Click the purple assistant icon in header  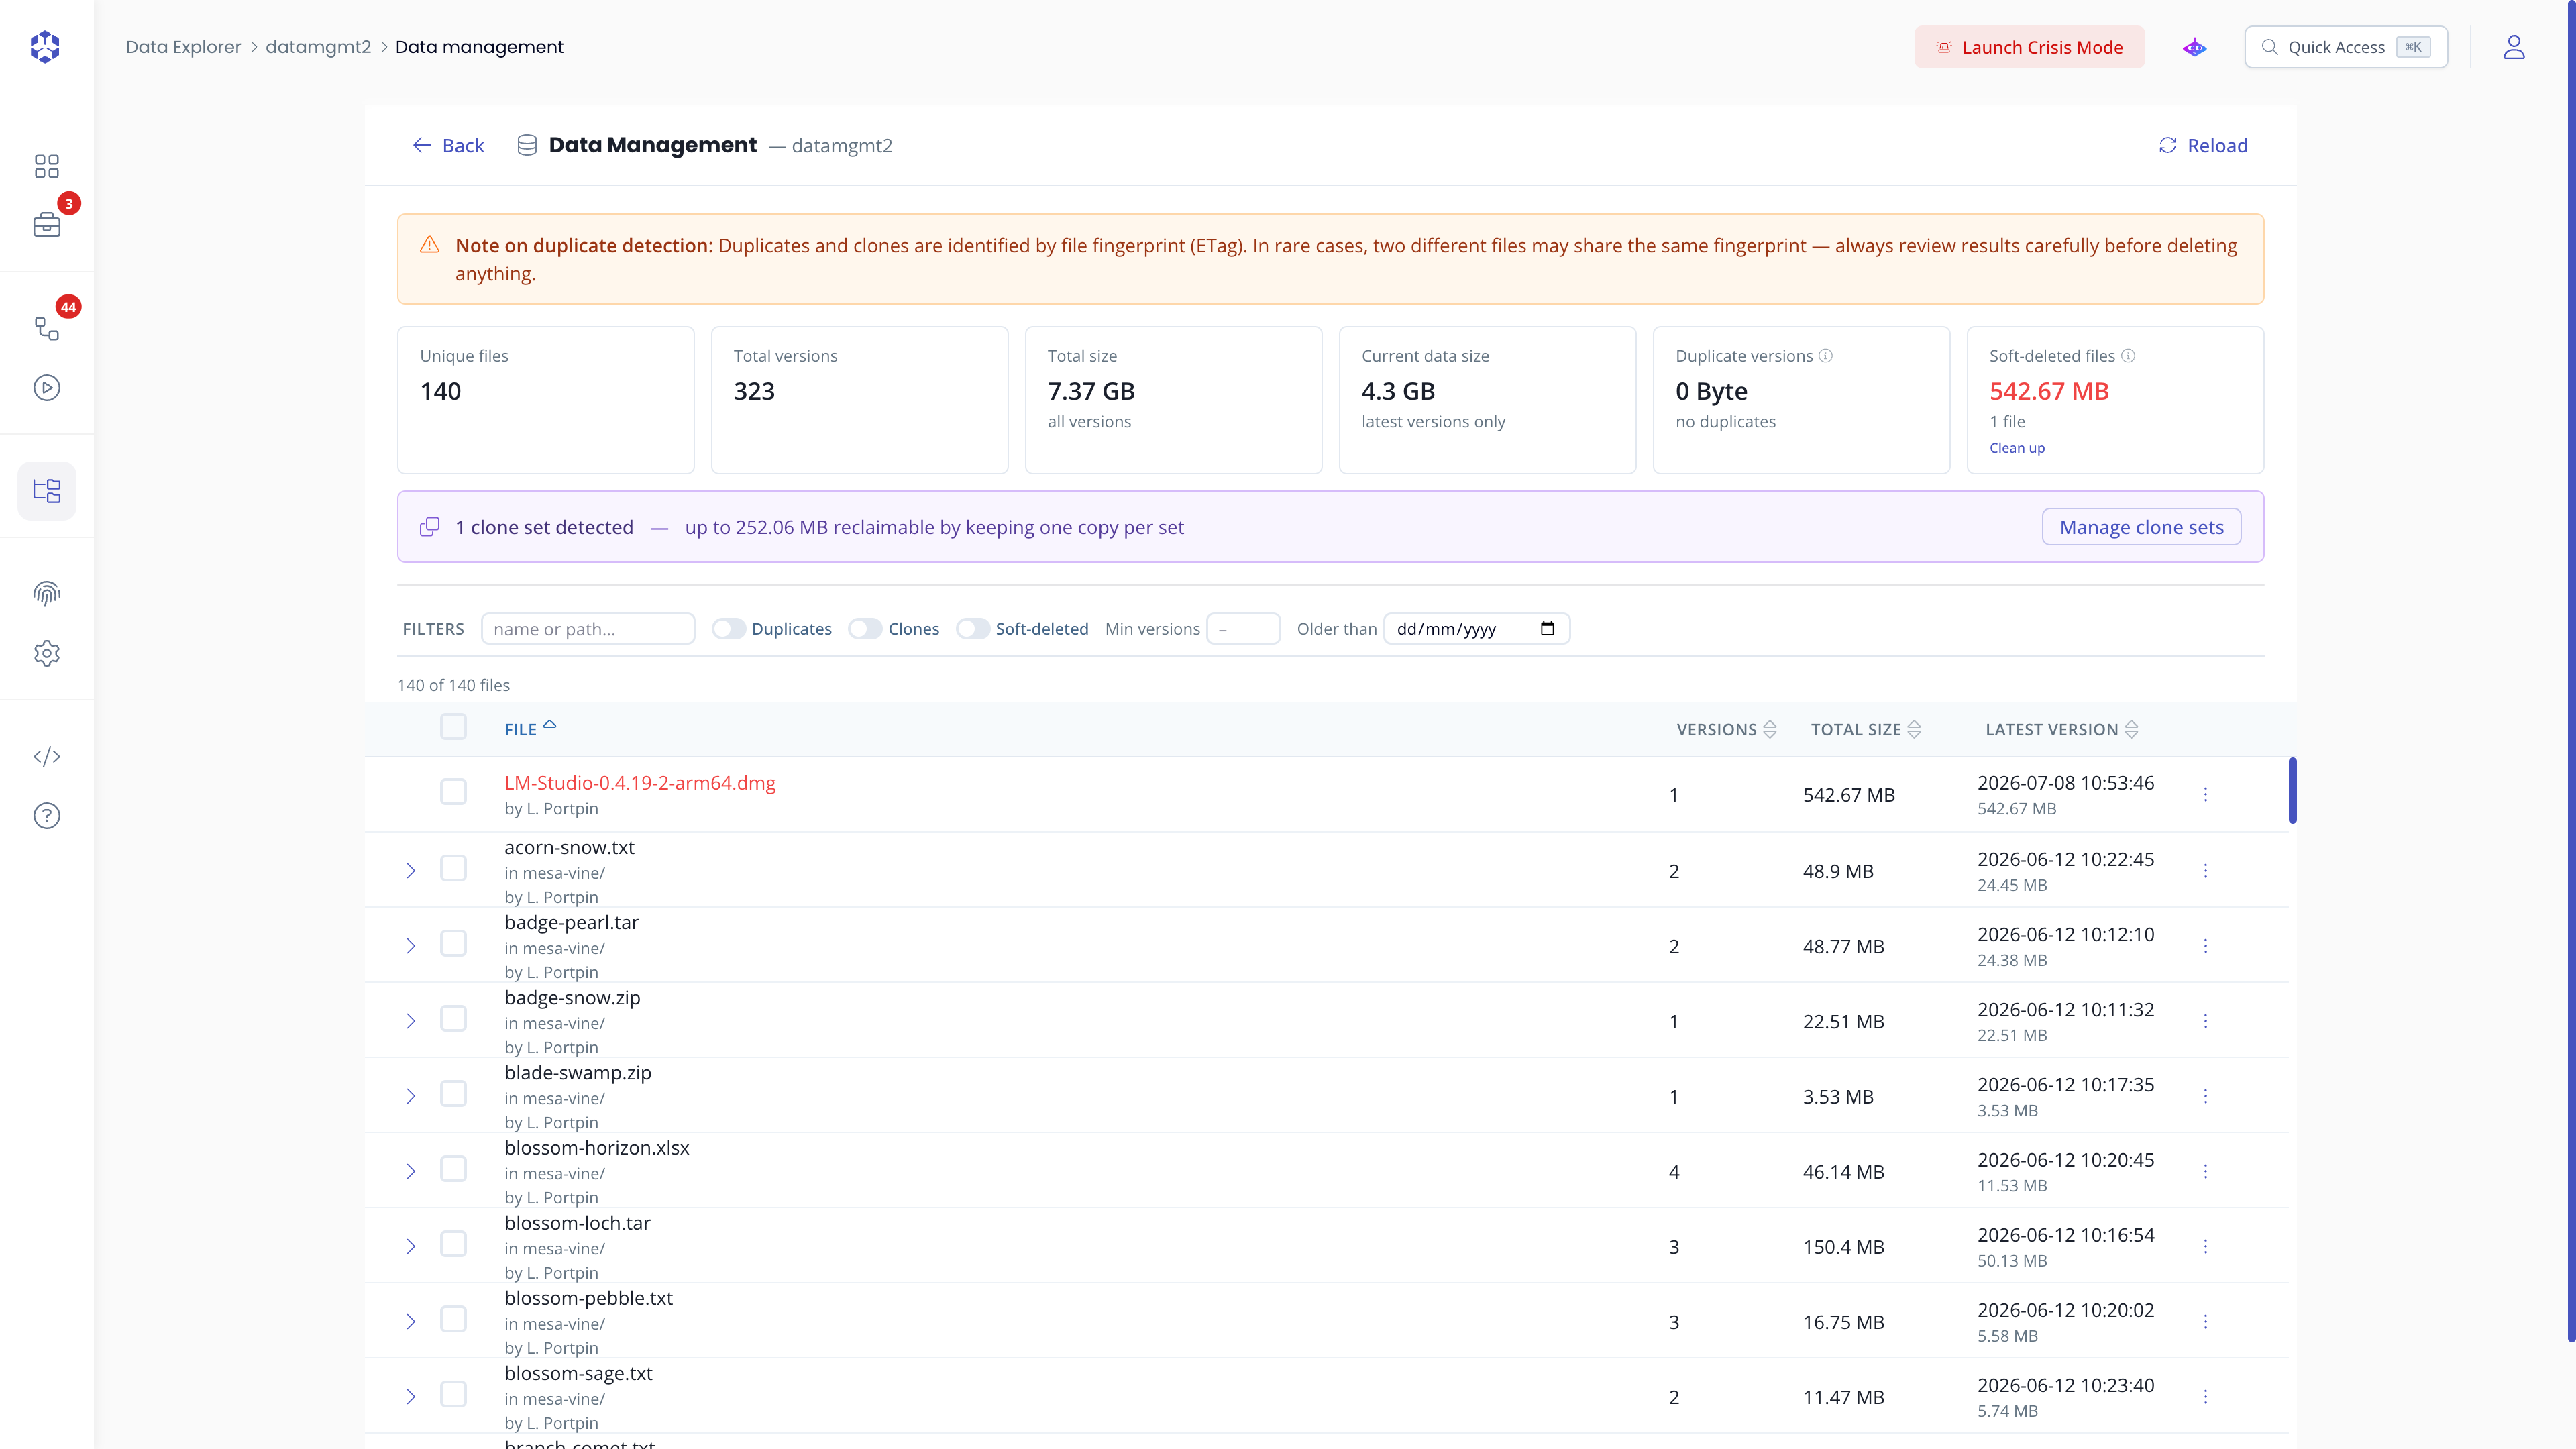click(x=2194, y=47)
